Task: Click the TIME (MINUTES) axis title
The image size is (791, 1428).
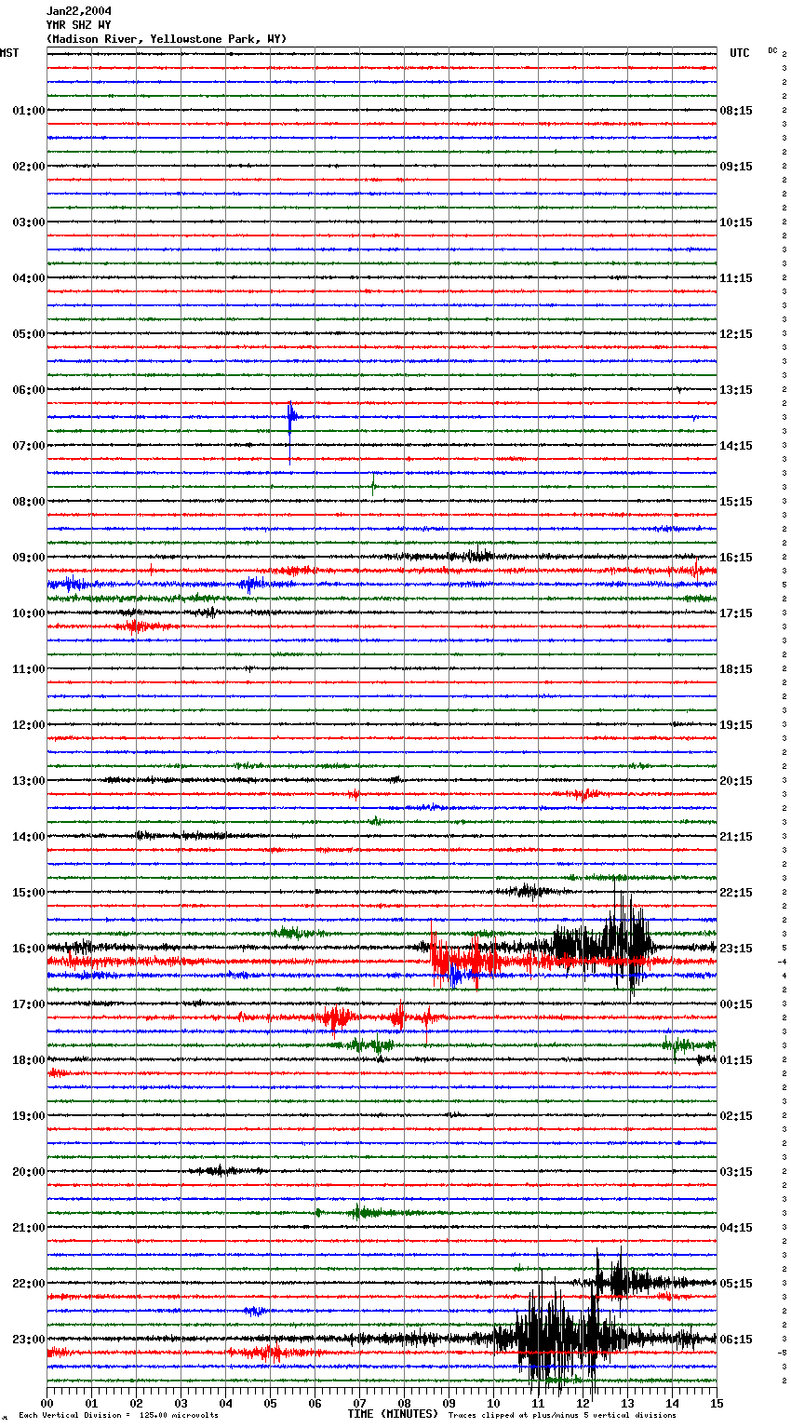Action: click(x=393, y=1414)
